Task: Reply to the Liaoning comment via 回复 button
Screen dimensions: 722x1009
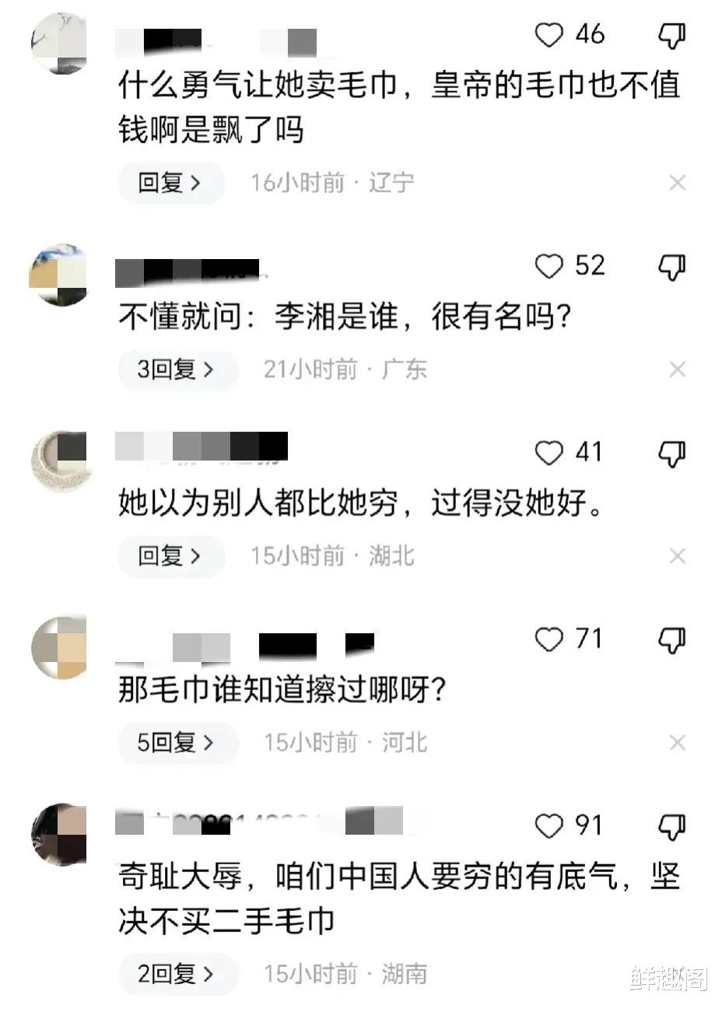Action: tap(171, 183)
